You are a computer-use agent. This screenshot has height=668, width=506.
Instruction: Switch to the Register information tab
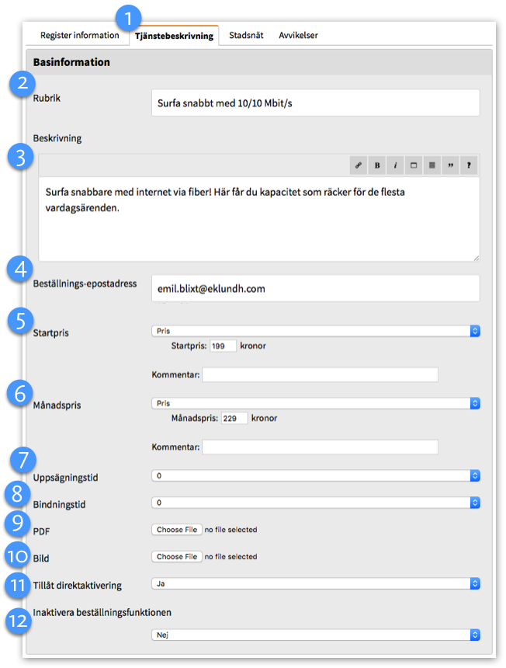point(80,35)
